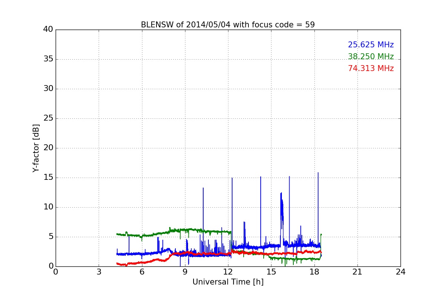
Task: Select the '25.625 MHz' blue legend label
Action: (371, 45)
